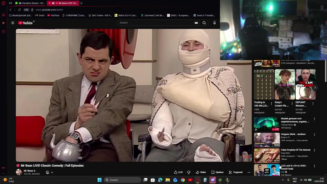Open options for False Prophets Of The Internet
The height and width of the screenshot is (184, 327).
pyautogui.click(x=314, y=150)
